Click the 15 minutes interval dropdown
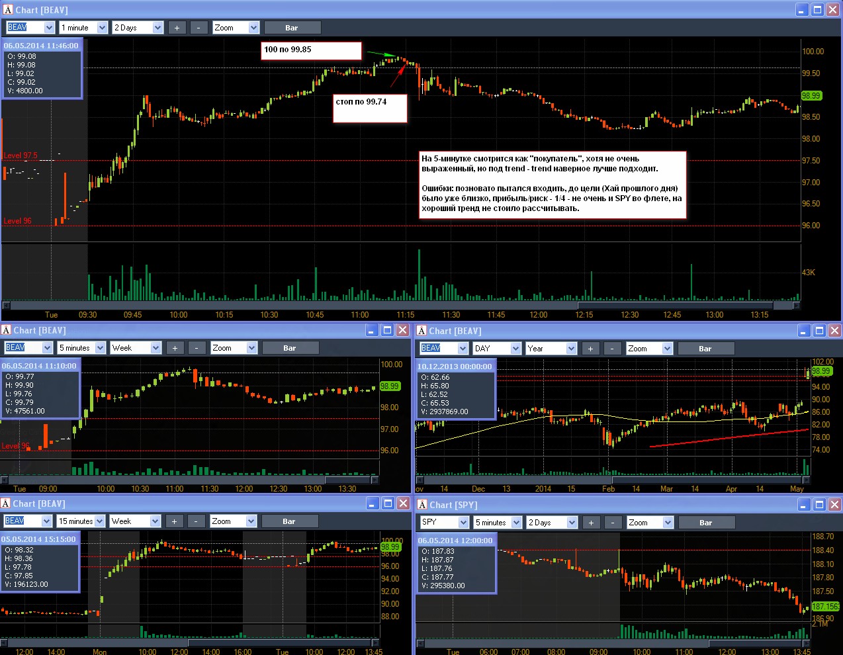843x655 pixels. pyautogui.click(x=81, y=521)
